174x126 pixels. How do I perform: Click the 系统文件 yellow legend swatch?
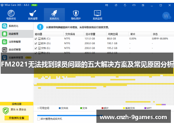click(x=124, y=108)
